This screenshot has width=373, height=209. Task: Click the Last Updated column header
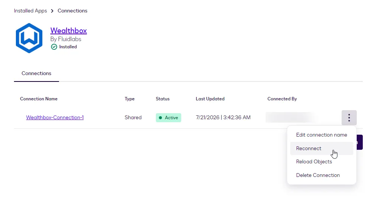(210, 99)
